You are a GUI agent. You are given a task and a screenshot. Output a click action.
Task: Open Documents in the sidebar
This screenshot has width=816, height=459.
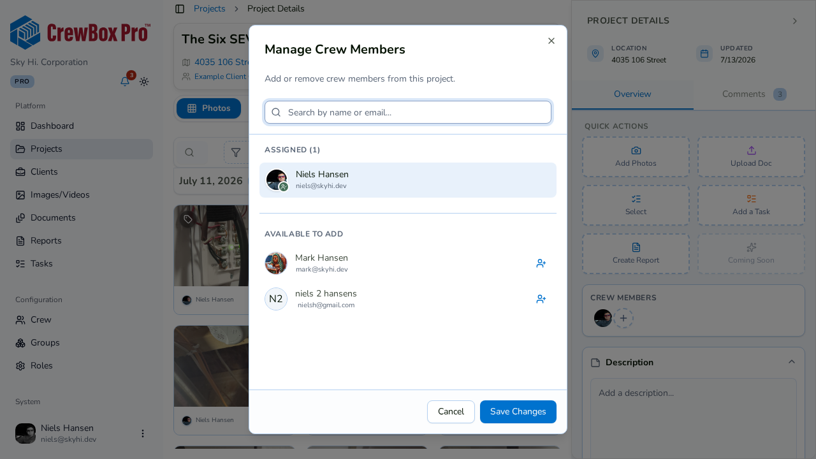pyautogui.click(x=82, y=218)
